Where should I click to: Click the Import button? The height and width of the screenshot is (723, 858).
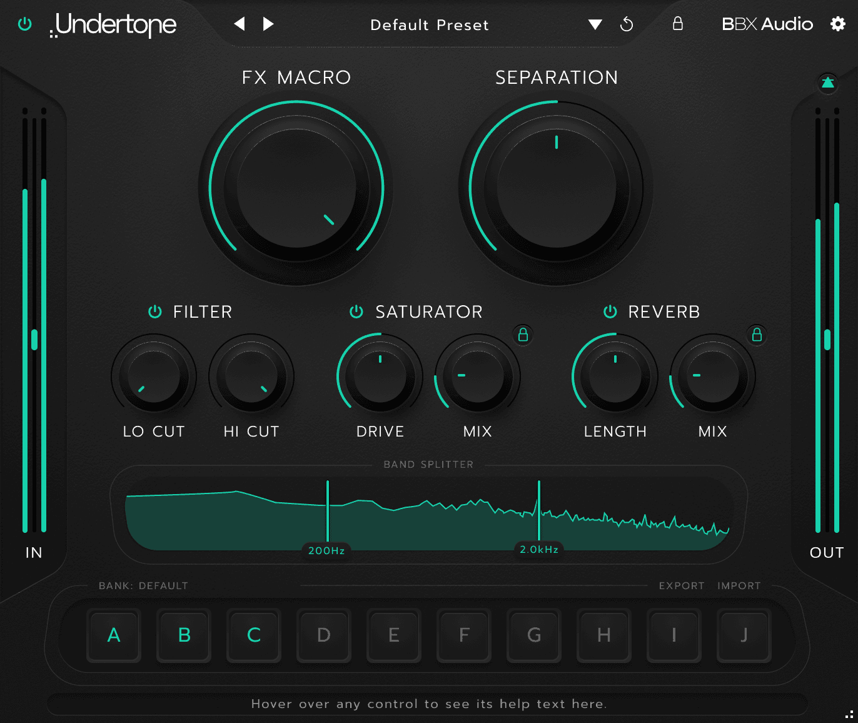739,585
